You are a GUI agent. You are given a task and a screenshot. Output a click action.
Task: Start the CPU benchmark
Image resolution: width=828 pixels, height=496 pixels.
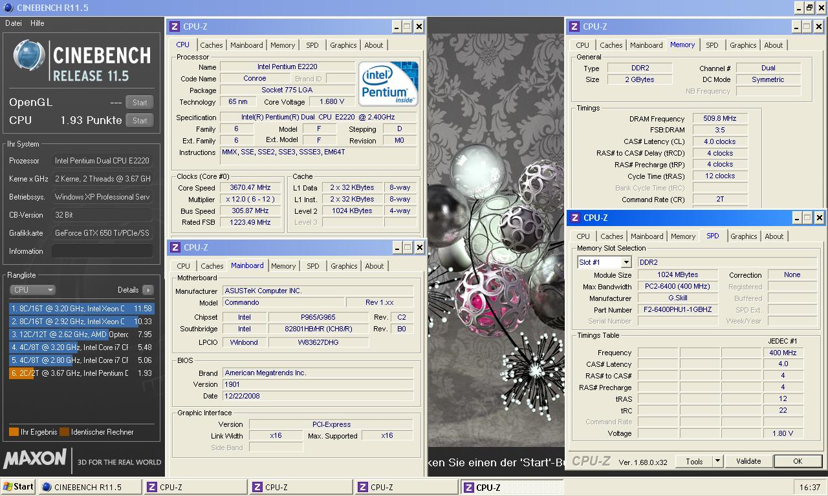[x=140, y=120]
